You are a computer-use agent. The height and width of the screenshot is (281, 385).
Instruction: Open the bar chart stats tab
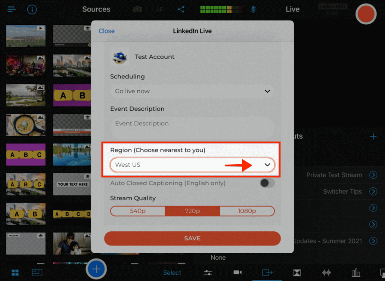[356, 272]
